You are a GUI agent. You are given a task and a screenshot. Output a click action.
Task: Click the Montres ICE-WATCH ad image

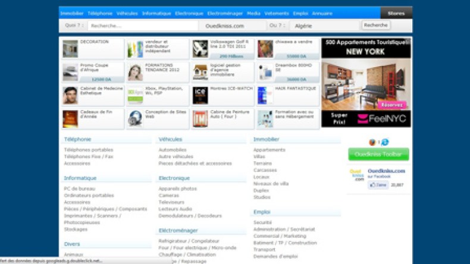click(x=200, y=95)
